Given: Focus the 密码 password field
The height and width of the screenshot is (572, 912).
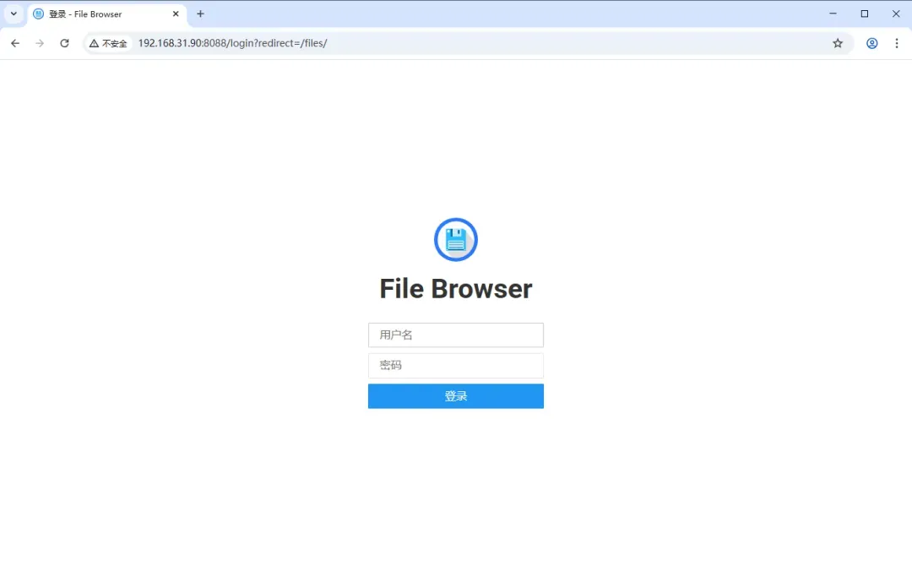Looking at the screenshot, I should [455, 365].
